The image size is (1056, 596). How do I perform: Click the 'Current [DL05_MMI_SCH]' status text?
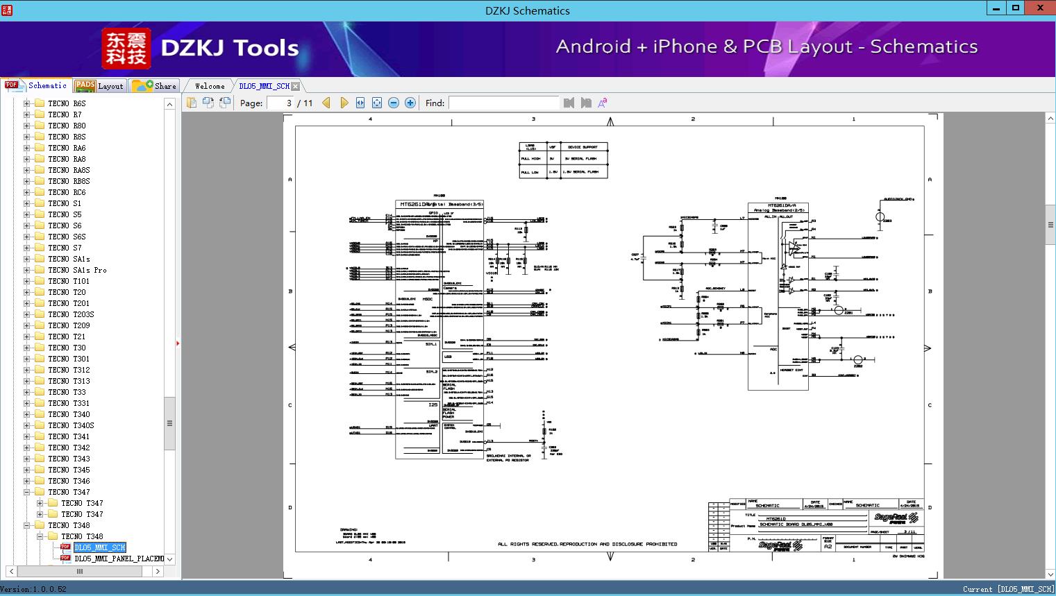1008,589
